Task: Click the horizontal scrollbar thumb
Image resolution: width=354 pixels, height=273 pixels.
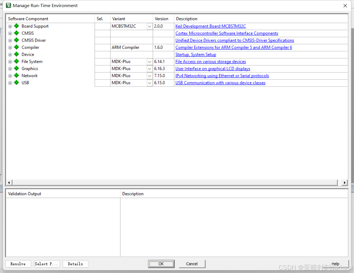Action: pos(175,183)
